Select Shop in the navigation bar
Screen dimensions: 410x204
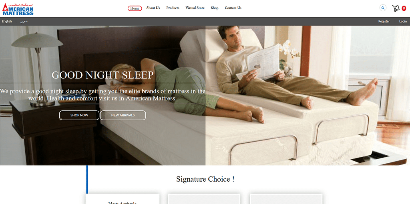point(215,8)
